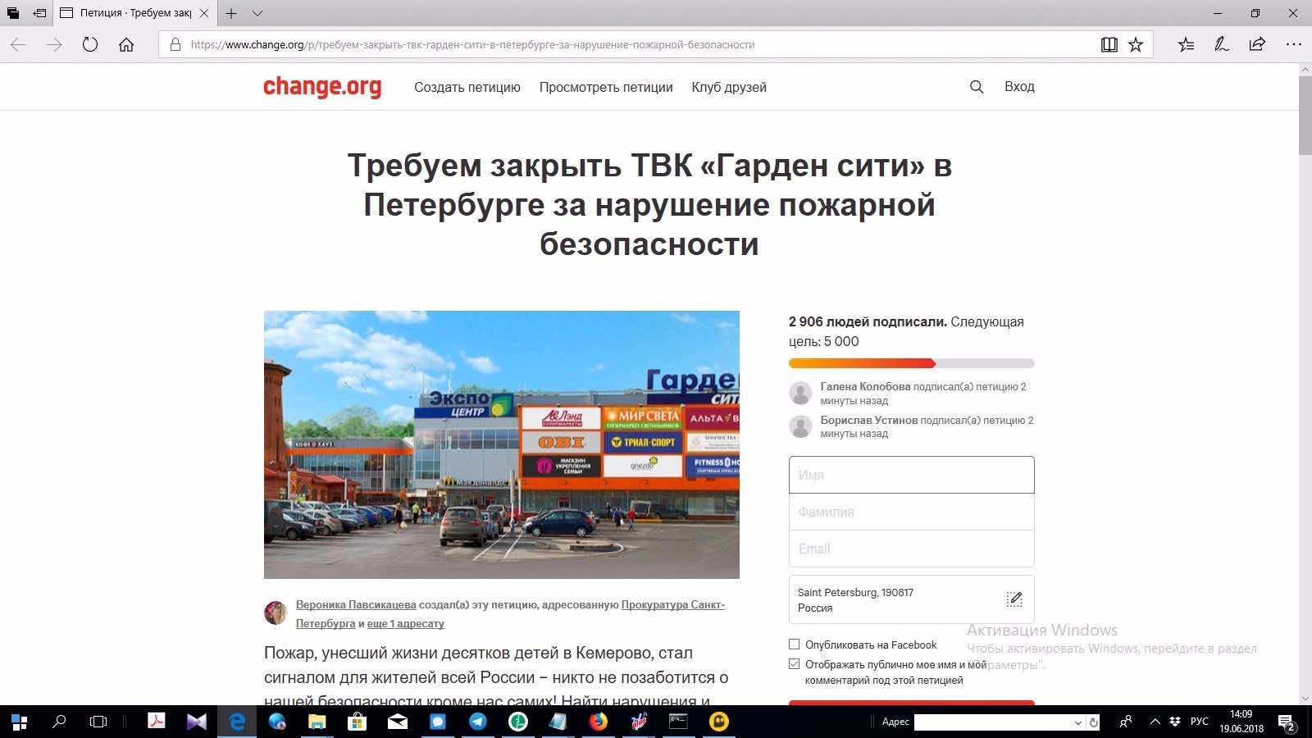This screenshot has height=738, width=1312.
Task: Click the search magnifier icon on change.org
Action: click(976, 87)
